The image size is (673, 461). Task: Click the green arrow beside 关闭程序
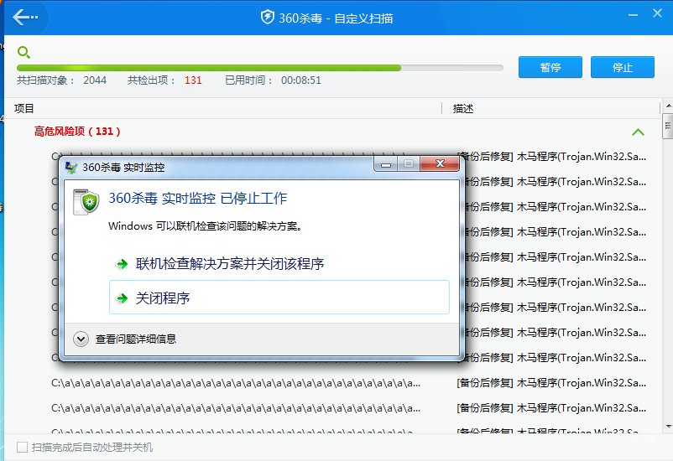pos(122,298)
